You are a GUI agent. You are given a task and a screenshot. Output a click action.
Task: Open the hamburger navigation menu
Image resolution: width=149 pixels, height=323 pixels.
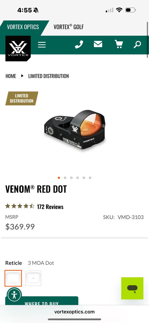pos(42,44)
